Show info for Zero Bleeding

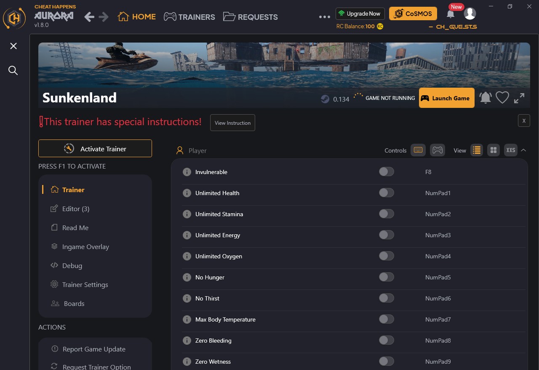click(x=187, y=341)
